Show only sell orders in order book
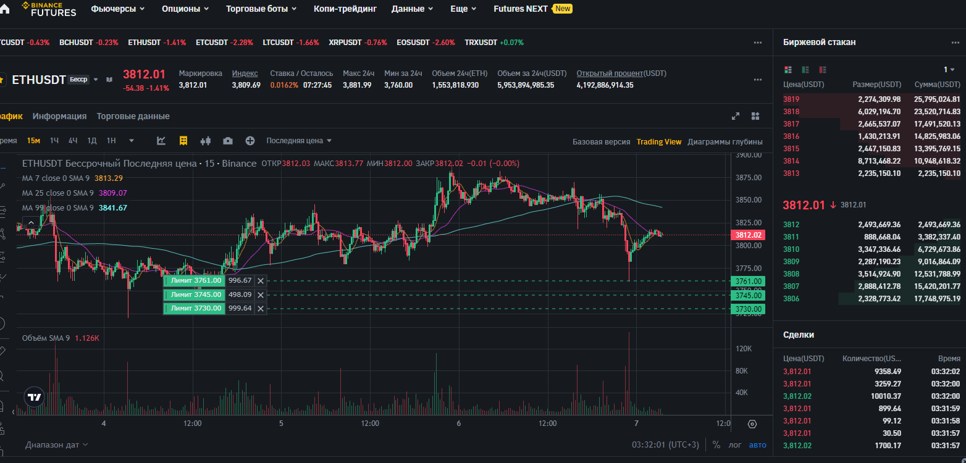Image resolution: width=966 pixels, height=463 pixels. pyautogui.click(x=823, y=70)
